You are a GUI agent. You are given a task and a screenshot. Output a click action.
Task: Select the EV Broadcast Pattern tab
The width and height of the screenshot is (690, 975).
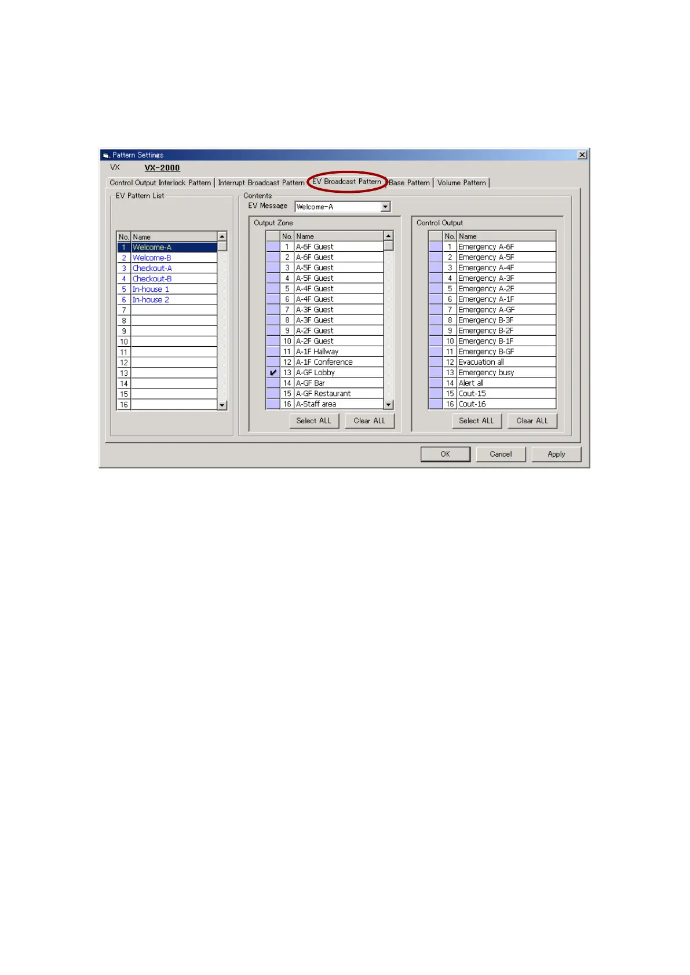[x=346, y=182]
